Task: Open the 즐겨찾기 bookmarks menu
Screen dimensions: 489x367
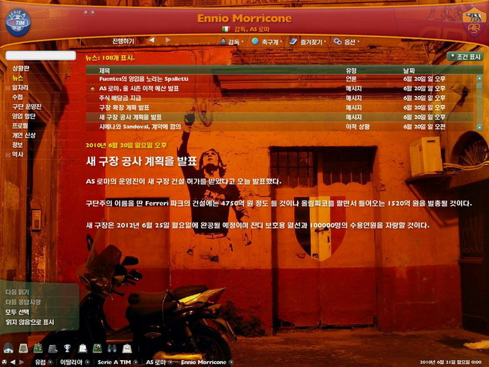Action: pyautogui.click(x=307, y=41)
